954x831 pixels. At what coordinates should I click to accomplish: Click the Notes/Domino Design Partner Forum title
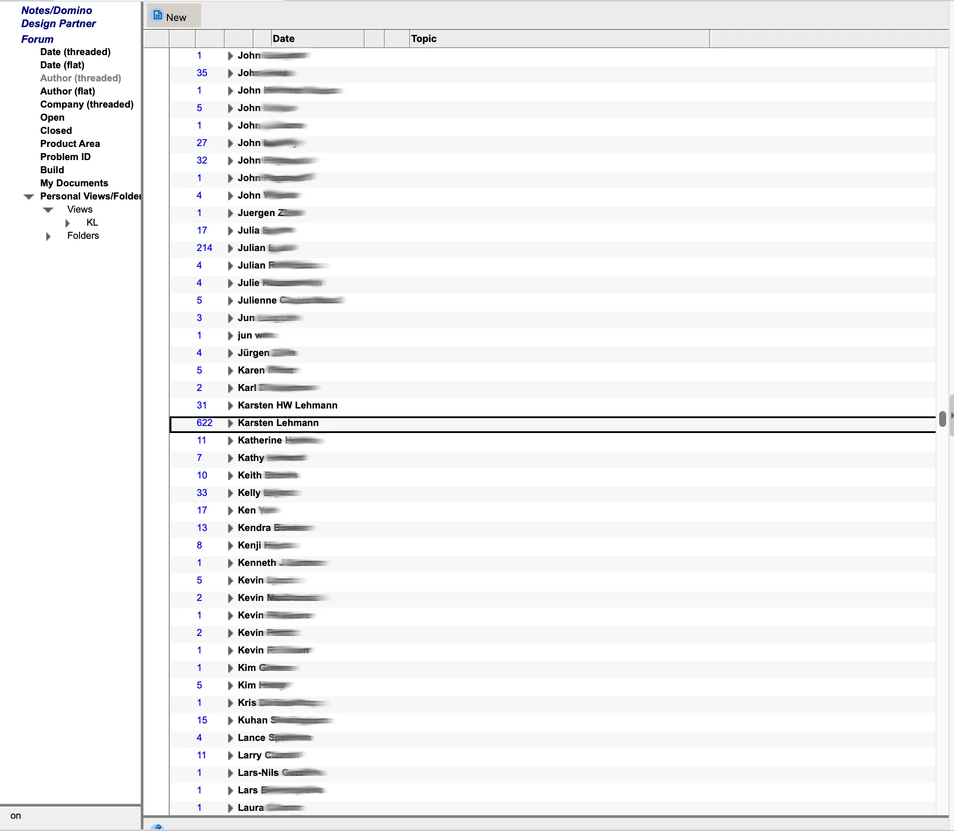point(59,24)
